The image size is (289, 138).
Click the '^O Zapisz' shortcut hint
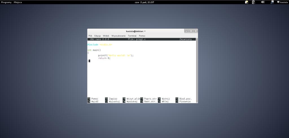pyautogui.click(x=111, y=99)
